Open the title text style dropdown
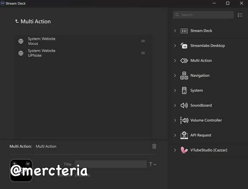Image resolution: width=248 pixels, height=189 pixels. tap(153, 164)
